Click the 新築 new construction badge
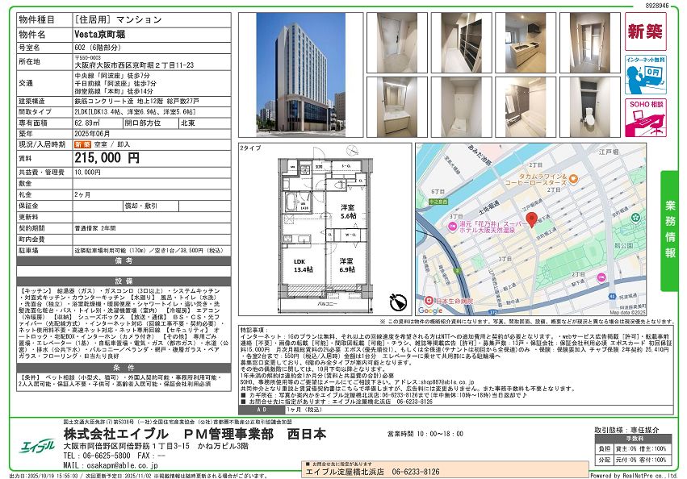This screenshot has width=687, height=479. (646, 32)
